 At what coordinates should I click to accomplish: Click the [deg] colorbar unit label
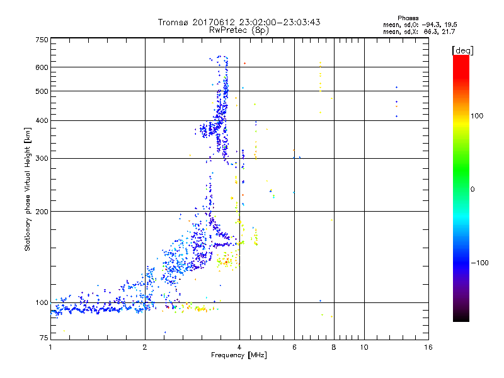coord(462,50)
